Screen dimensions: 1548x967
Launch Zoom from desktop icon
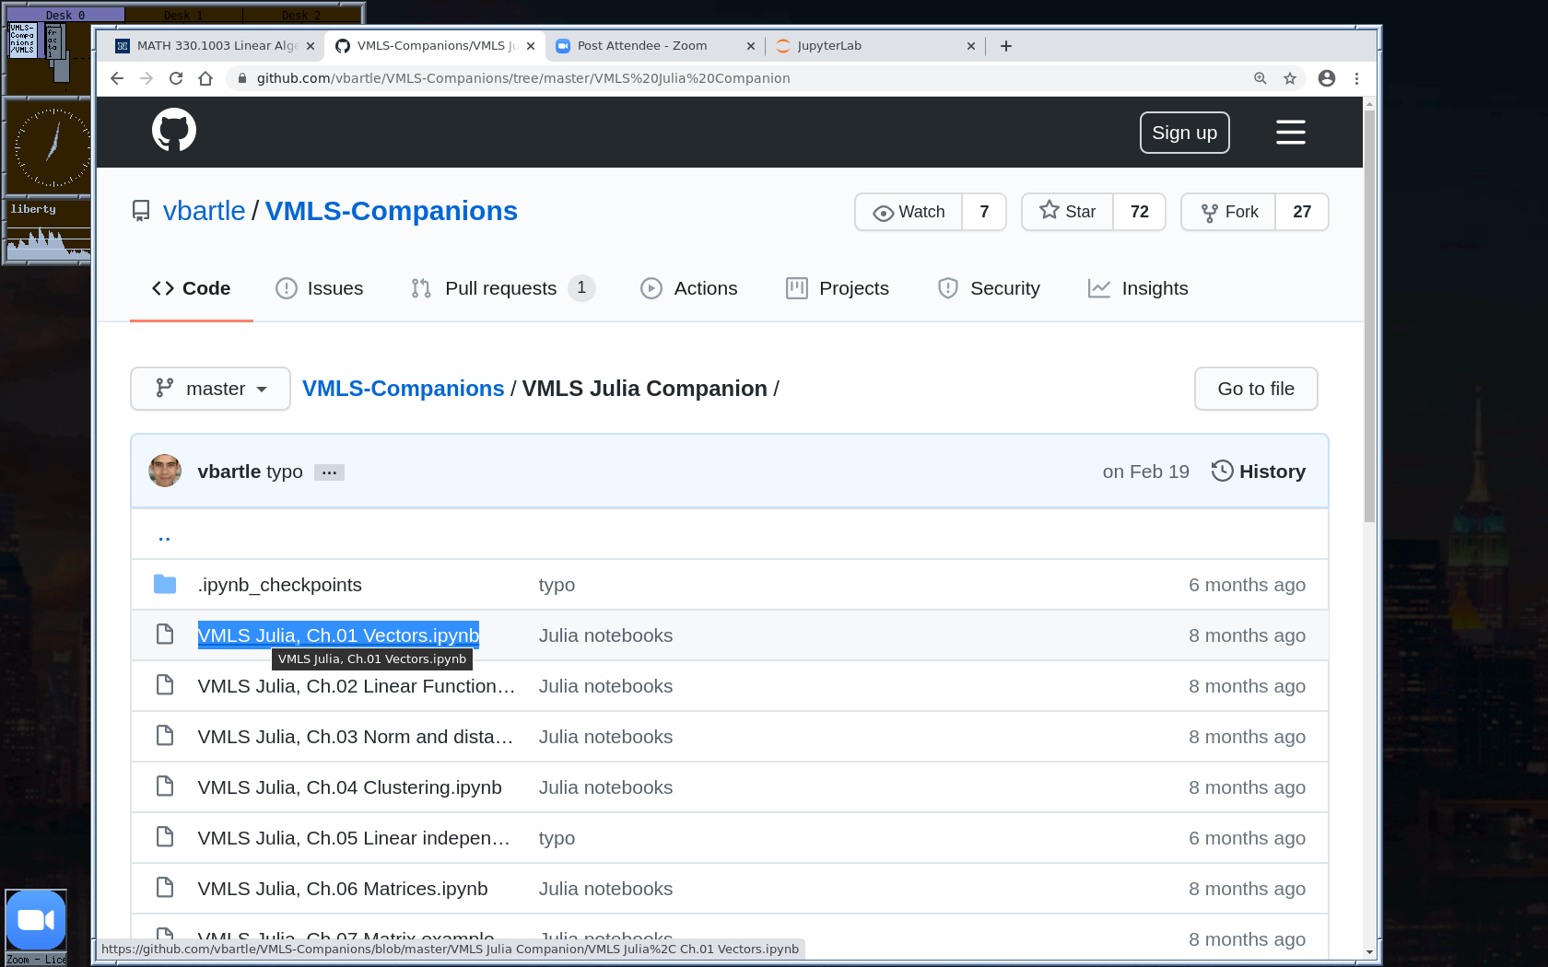coord(36,920)
